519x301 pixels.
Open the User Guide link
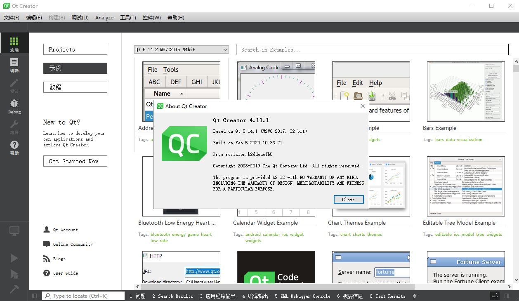[65, 273]
